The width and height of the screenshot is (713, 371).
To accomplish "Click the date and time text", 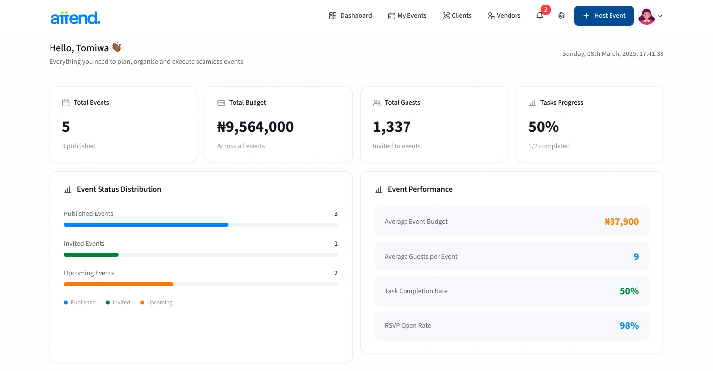I will coord(613,53).
